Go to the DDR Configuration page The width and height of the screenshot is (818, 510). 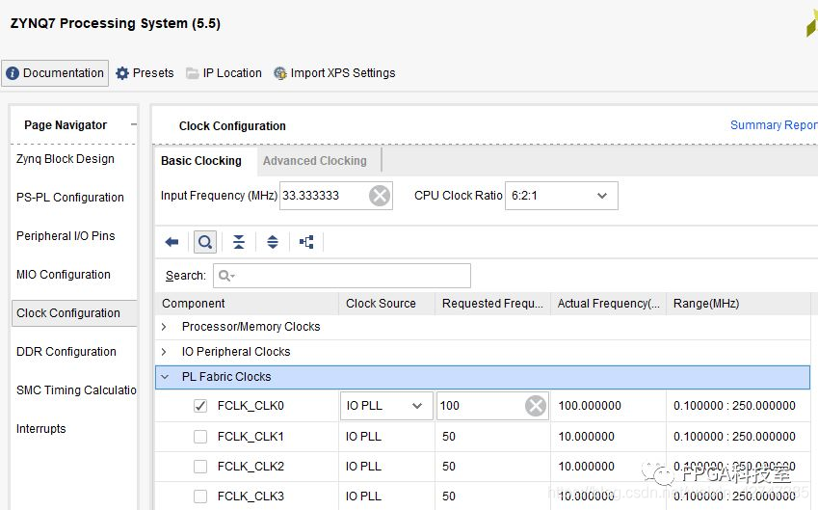click(66, 352)
